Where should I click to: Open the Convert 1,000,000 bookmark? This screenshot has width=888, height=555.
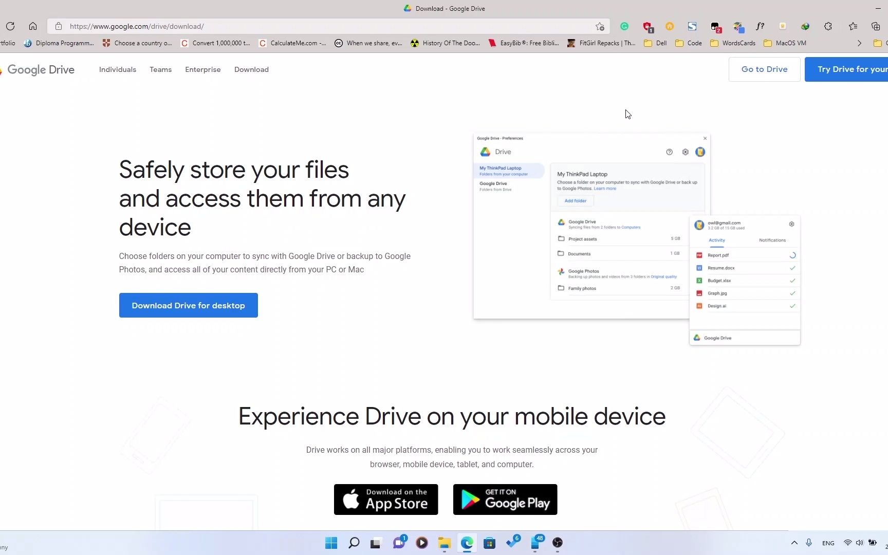pos(215,43)
